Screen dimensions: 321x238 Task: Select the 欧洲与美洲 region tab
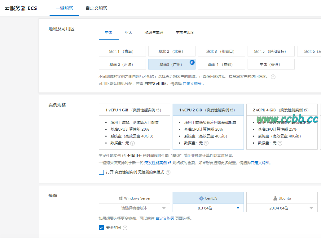click(x=154, y=32)
